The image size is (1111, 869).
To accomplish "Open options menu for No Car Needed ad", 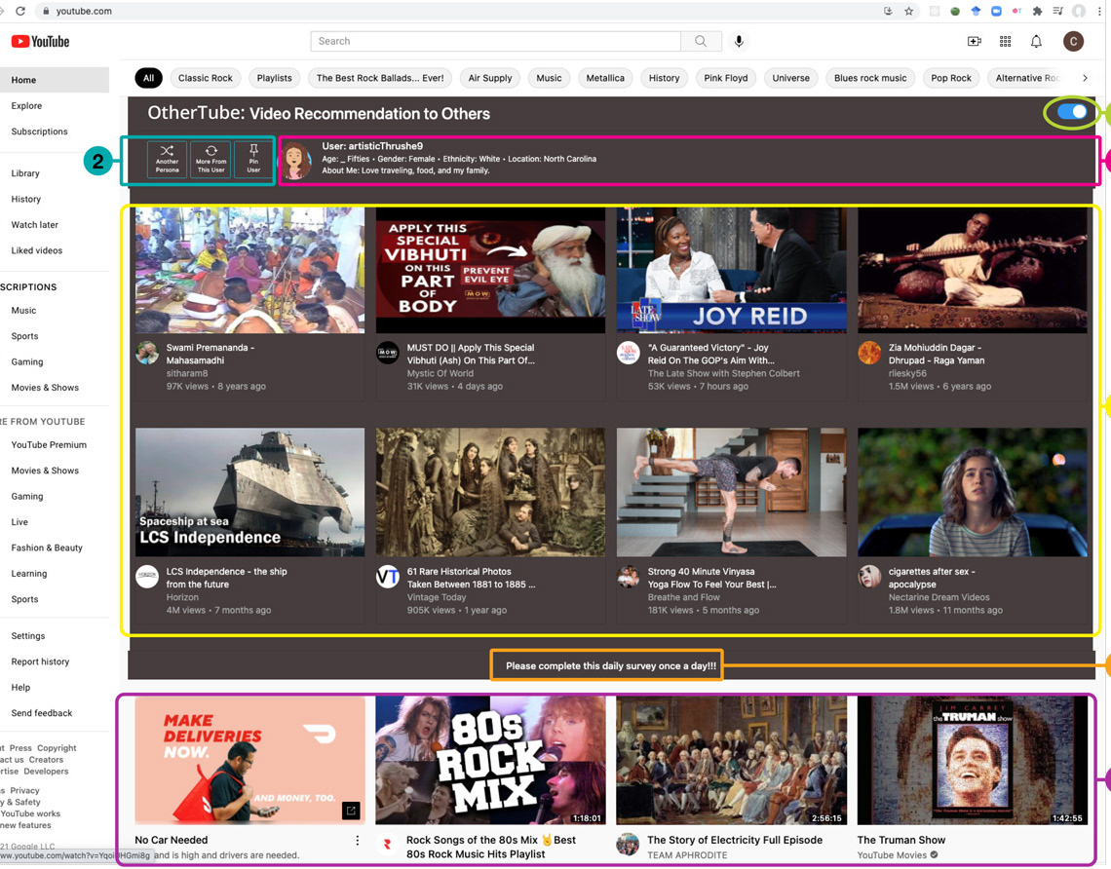I will pyautogui.click(x=357, y=841).
